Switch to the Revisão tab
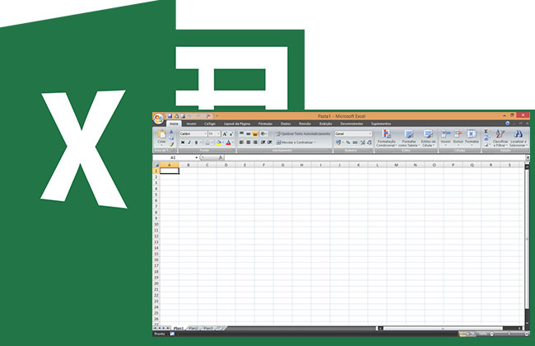This screenshot has width=535, height=346. [305, 124]
